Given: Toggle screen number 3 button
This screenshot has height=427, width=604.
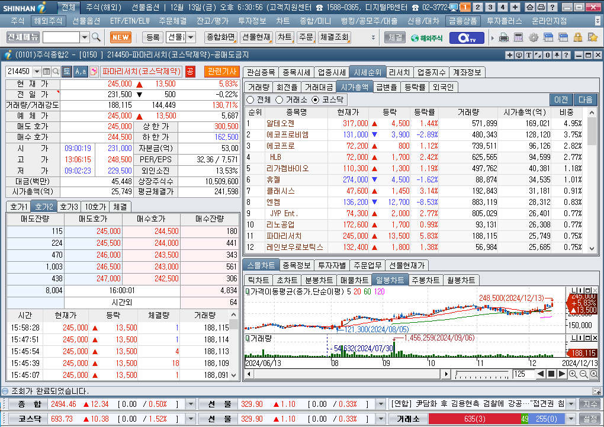Looking at the screenshot, I should (x=490, y=7).
